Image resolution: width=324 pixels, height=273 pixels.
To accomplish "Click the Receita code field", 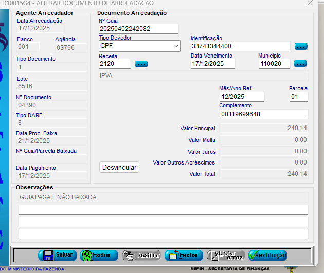I will pos(115,64).
